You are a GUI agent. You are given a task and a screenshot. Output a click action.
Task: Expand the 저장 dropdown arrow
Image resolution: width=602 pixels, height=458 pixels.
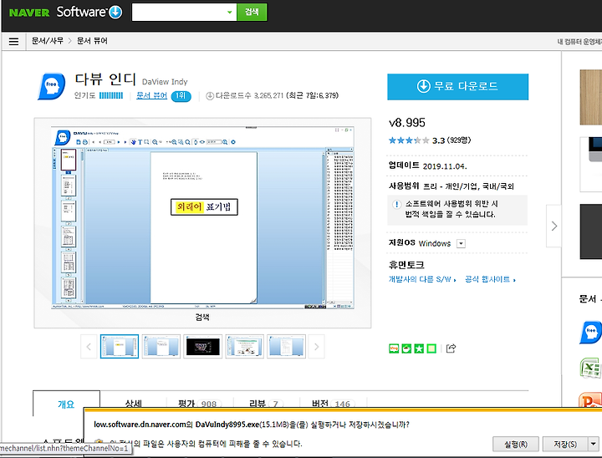(x=594, y=444)
